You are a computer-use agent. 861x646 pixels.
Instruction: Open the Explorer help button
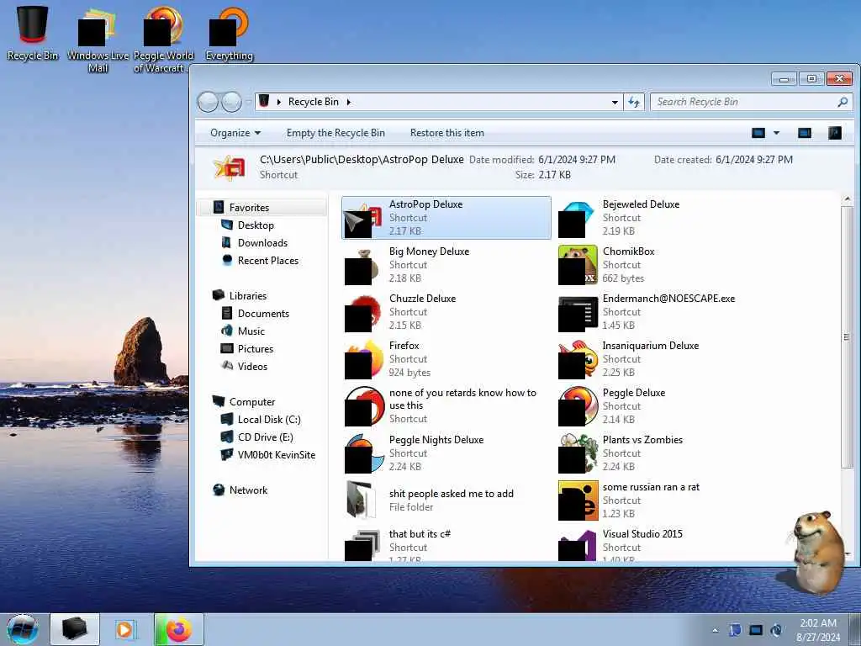(835, 133)
